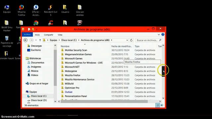Open the Explorer help question icon

coord(163,34)
